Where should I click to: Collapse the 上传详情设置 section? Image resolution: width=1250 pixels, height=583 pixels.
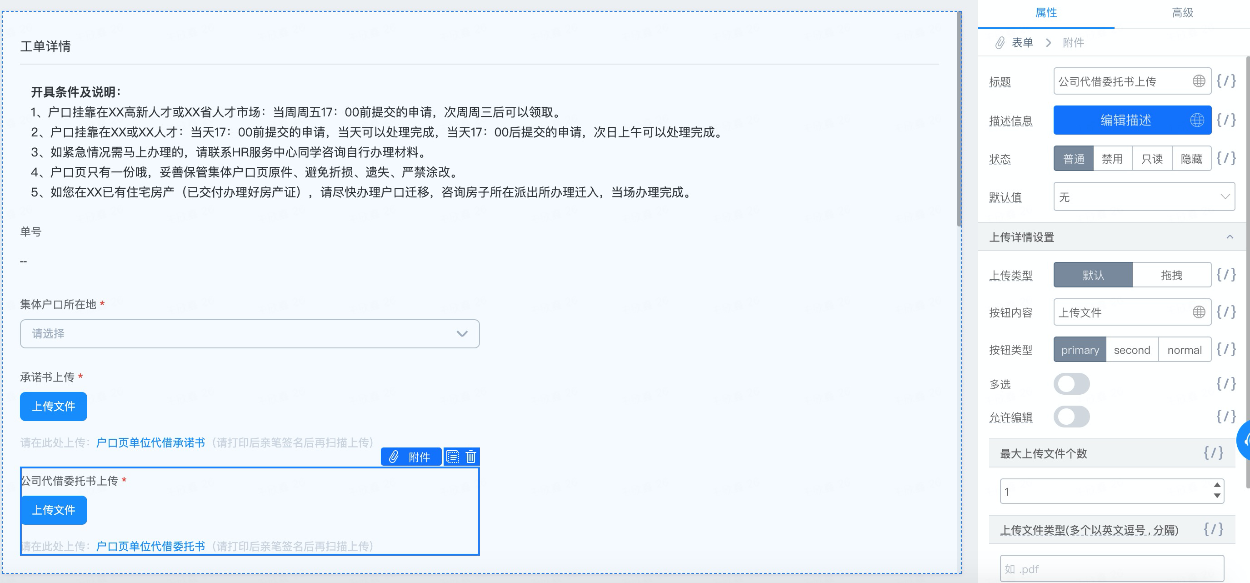(1229, 237)
